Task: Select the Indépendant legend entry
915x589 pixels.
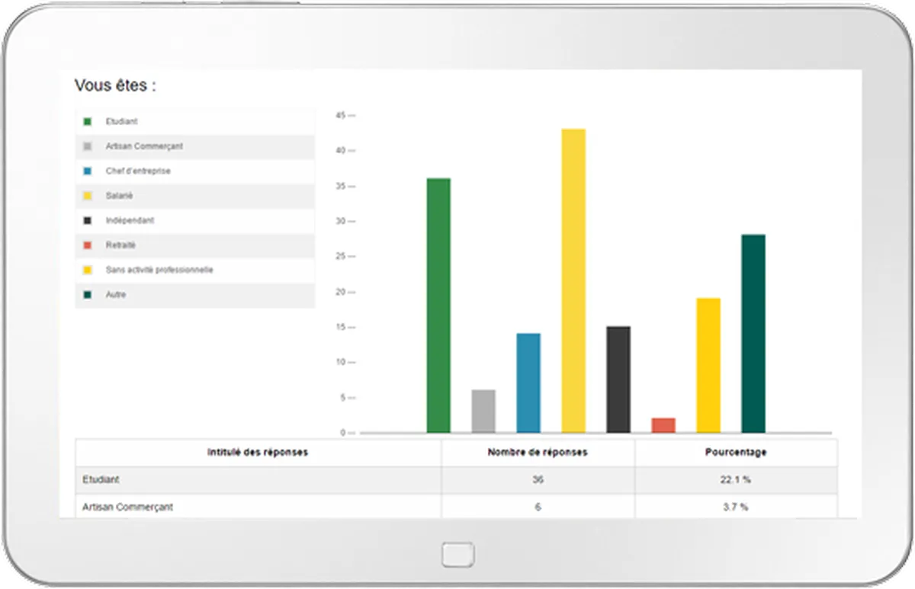Action: click(x=195, y=220)
